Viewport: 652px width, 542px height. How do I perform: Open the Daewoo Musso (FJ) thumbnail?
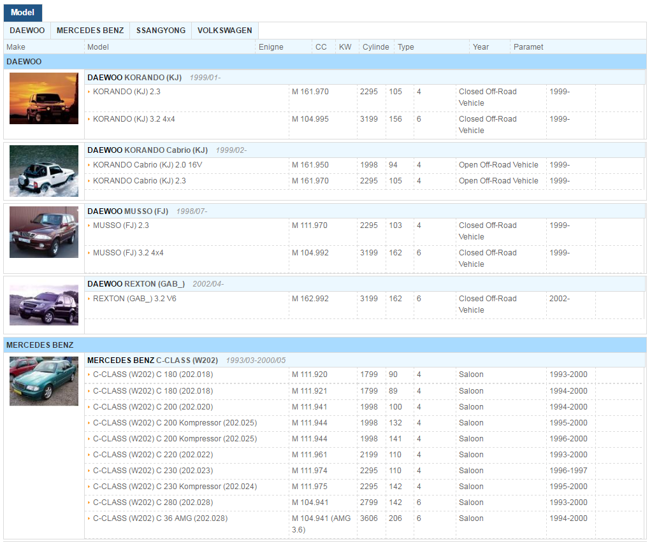click(44, 232)
